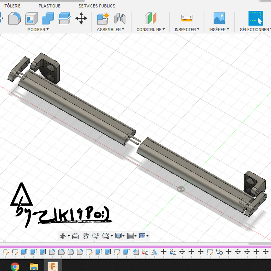Enable the Pan tool in navigation bar
The height and width of the screenshot is (271, 271).
[x=85, y=236]
